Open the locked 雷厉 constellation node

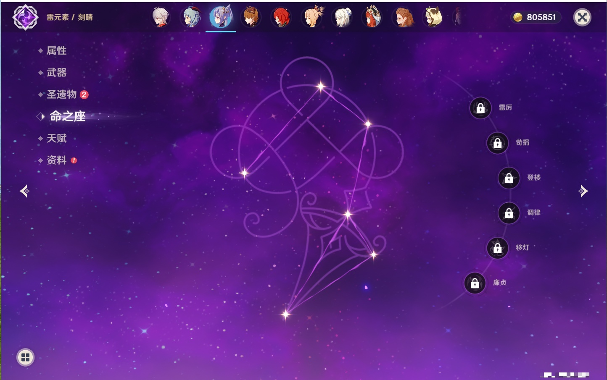pos(480,108)
